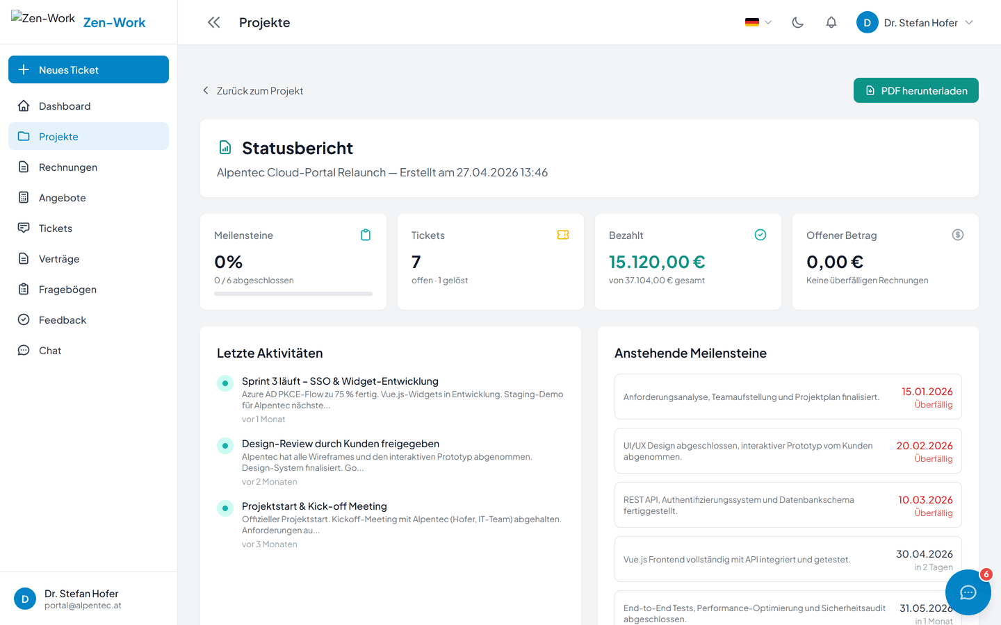The height and width of the screenshot is (625, 1001).
Task: Toggle dark mode with the moon icon
Action: (797, 22)
